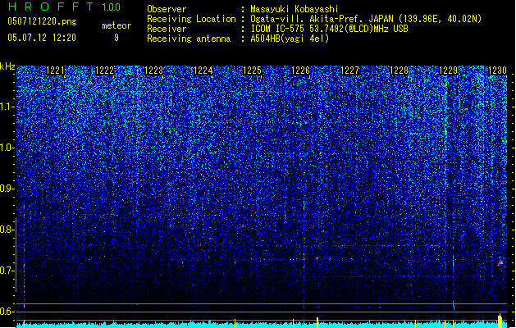This screenshot has height=328, width=516.
Task: Choose the 1228 time label
Action: [x=399, y=71]
